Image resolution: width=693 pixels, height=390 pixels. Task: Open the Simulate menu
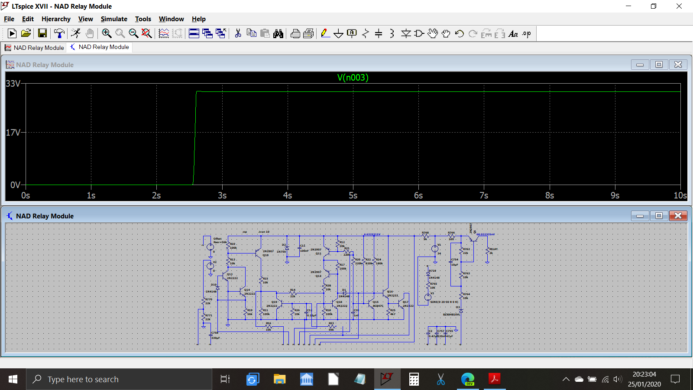click(114, 19)
